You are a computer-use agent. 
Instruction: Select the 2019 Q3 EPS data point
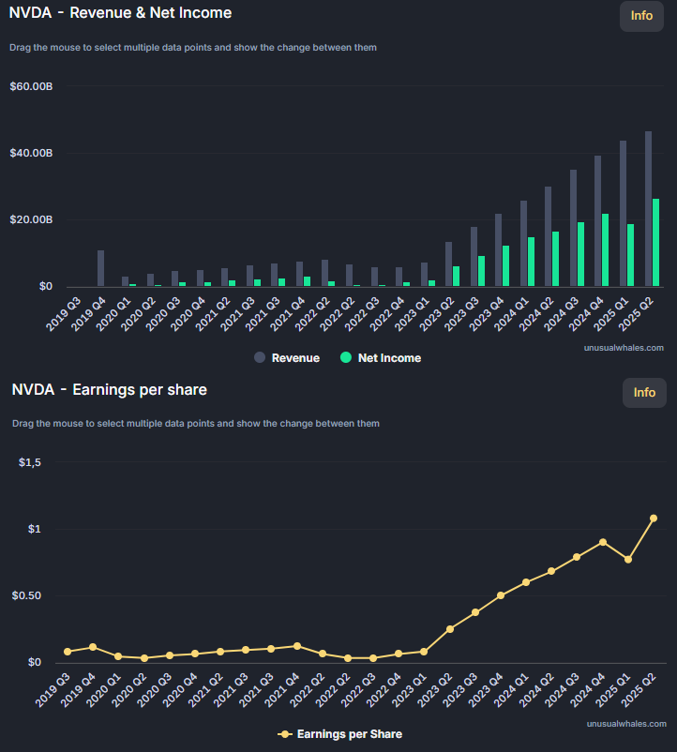pyautogui.click(x=68, y=652)
